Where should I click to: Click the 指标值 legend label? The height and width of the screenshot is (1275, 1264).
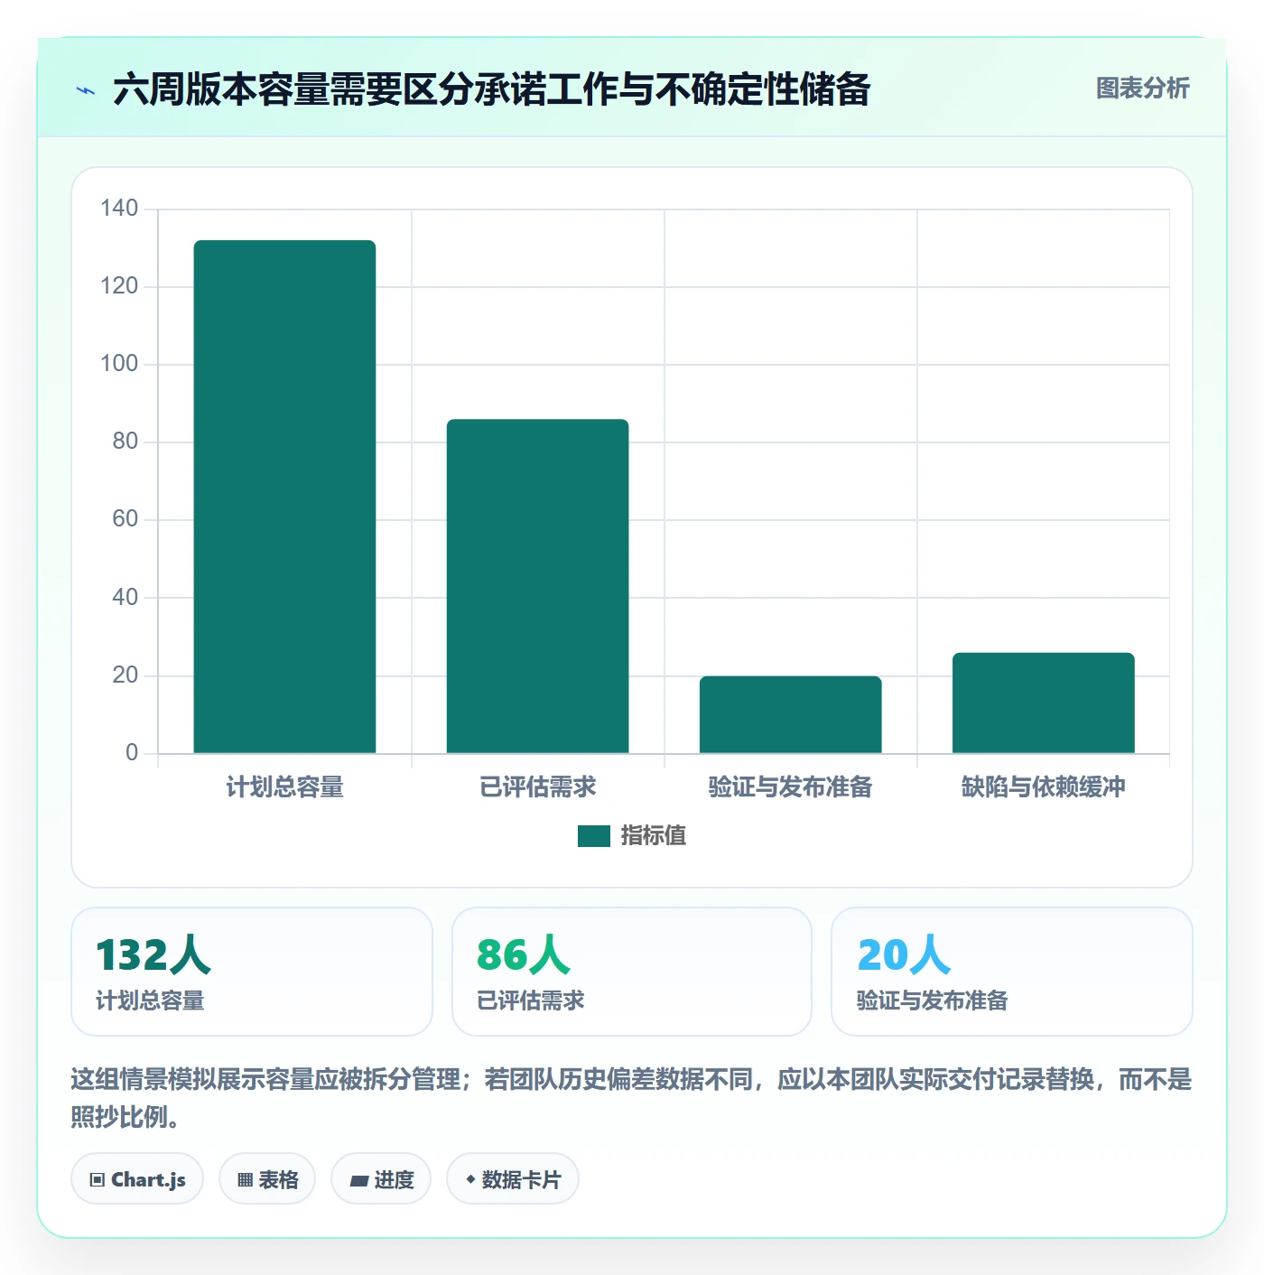click(x=654, y=836)
